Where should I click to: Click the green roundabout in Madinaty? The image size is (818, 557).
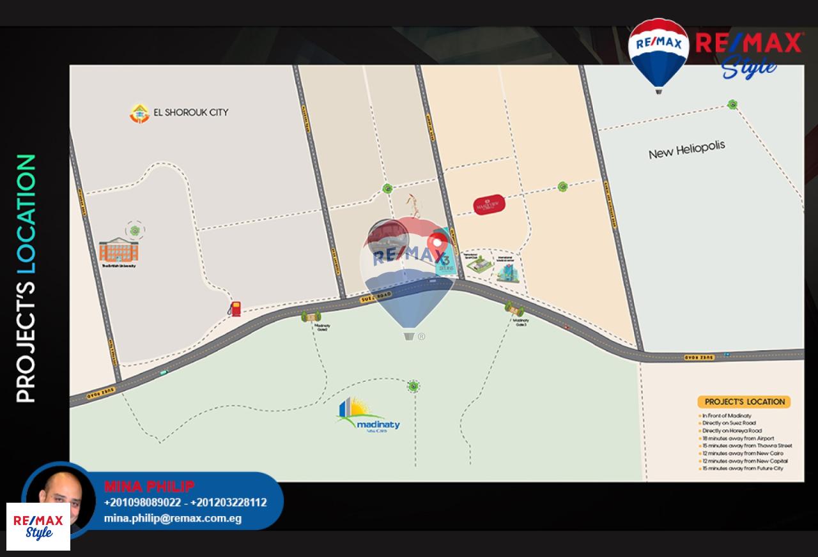pyautogui.click(x=413, y=386)
